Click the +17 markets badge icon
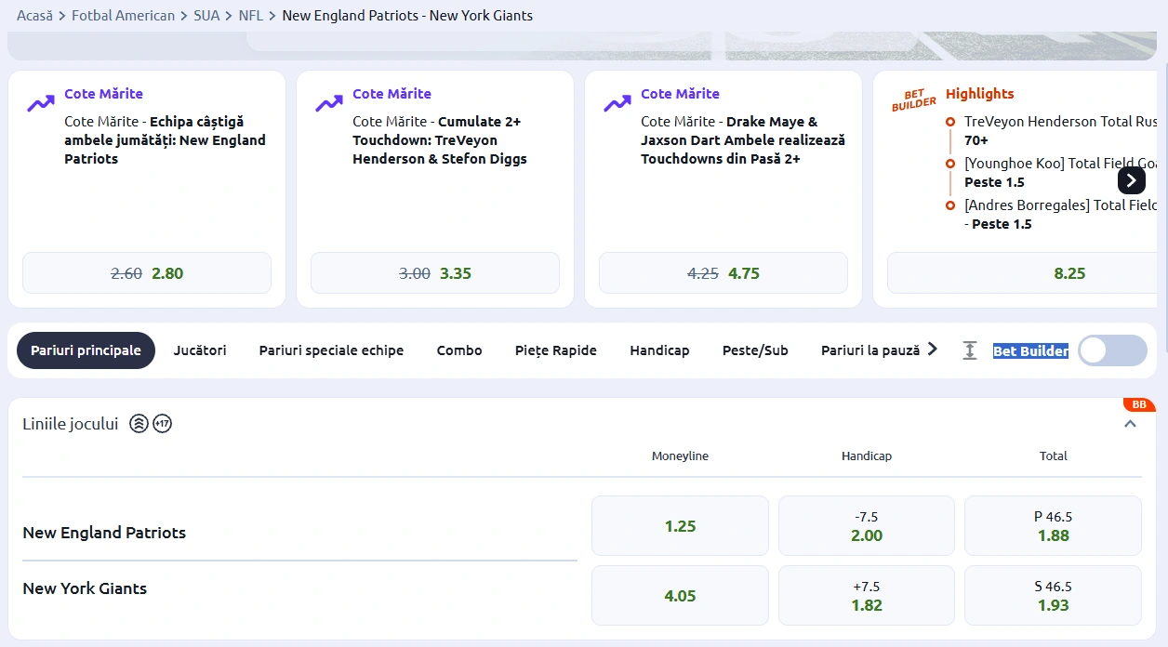Image resolution: width=1168 pixels, height=647 pixels. (x=163, y=424)
